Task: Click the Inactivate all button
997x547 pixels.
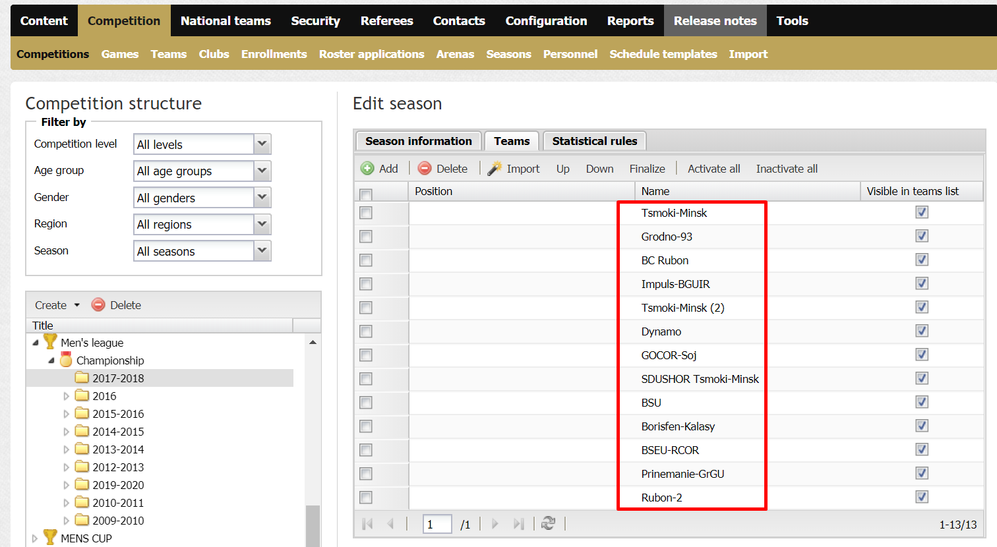Action: [787, 169]
